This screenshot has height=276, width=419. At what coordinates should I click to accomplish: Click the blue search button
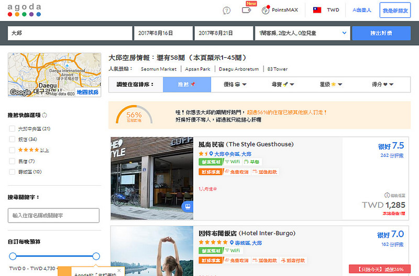coord(381,33)
